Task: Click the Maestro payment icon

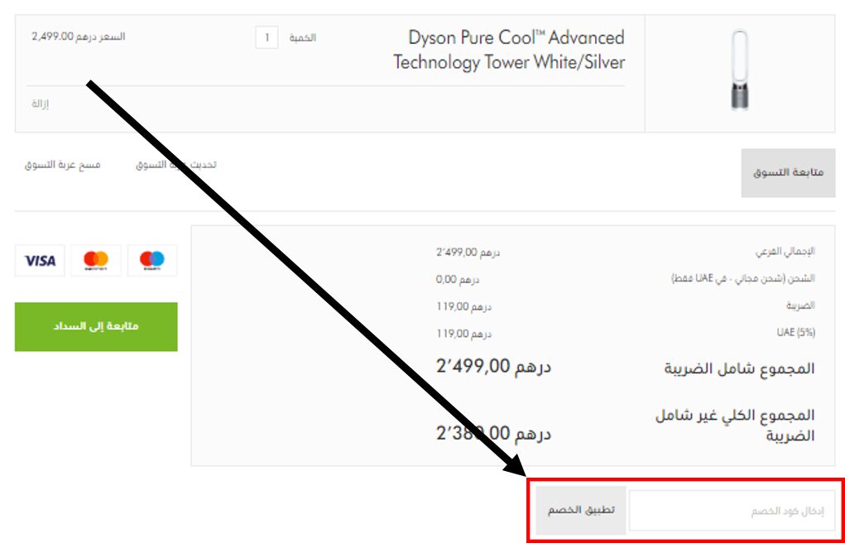Action: point(154,260)
